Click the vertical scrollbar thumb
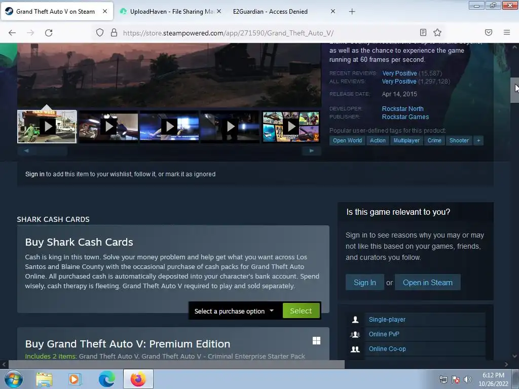Screen dimensions: 519x389 [x=514, y=90]
